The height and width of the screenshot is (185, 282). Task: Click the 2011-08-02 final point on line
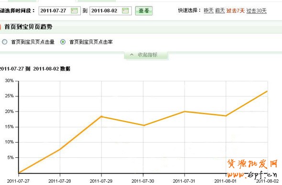click(267, 92)
